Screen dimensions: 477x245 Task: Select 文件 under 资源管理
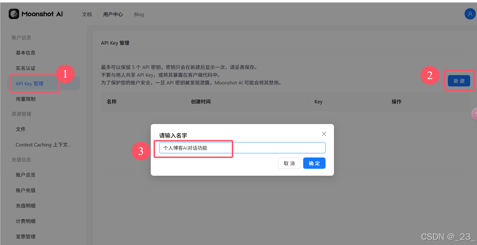click(x=20, y=129)
